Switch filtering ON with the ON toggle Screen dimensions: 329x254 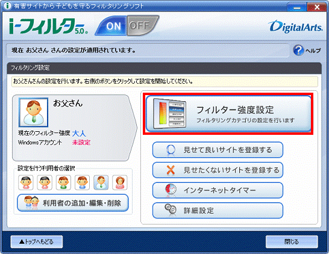[x=112, y=26]
